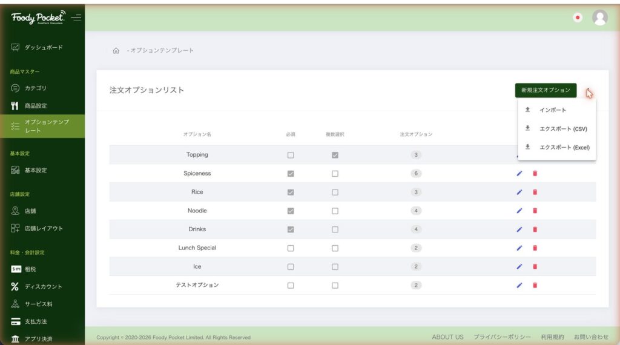The image size is (620, 345).
Task: Open アプリ決済 sidebar item
Action: 42,339
